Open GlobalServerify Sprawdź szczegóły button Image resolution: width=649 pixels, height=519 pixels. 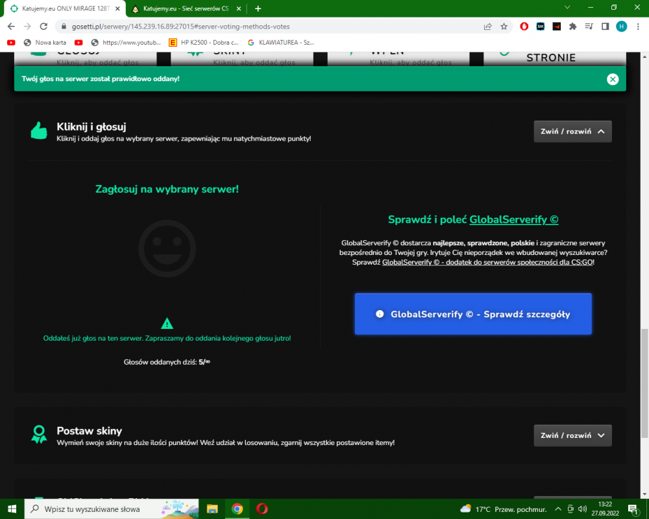tap(472, 314)
